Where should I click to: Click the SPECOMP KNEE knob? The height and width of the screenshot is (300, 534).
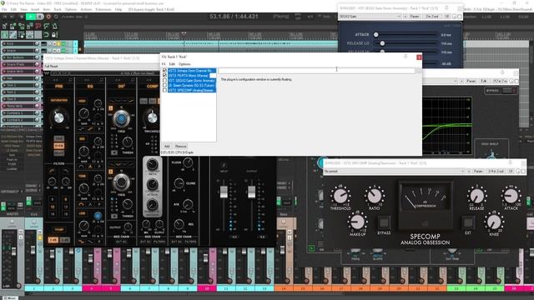pyautogui.click(x=494, y=222)
